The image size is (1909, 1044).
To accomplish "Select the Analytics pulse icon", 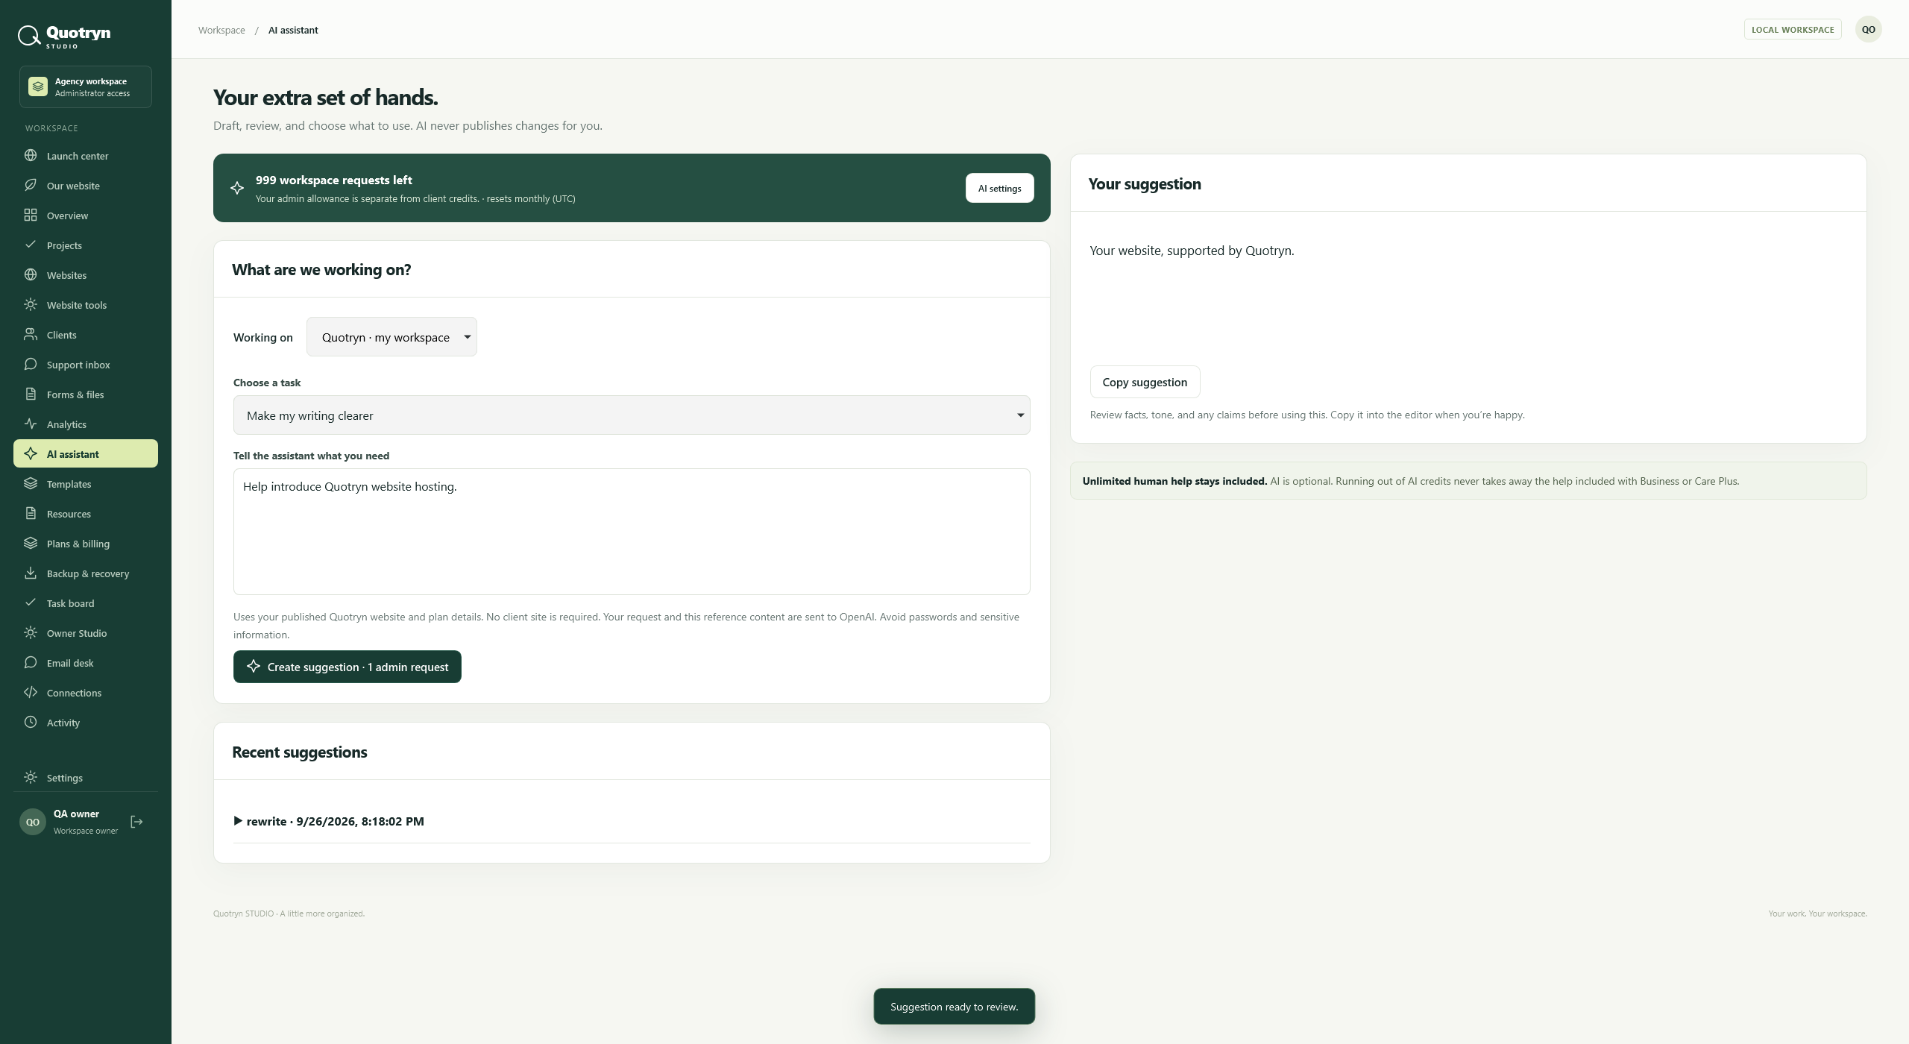I will coord(31,424).
